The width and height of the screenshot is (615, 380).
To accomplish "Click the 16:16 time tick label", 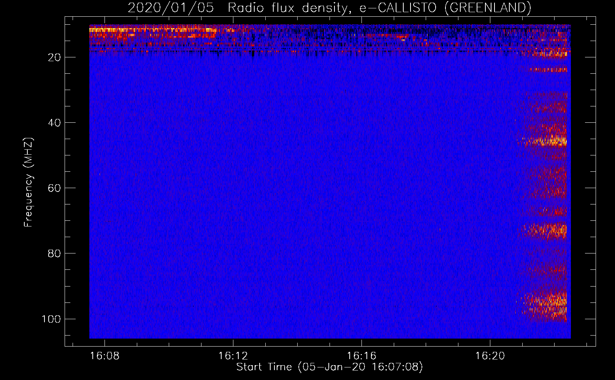I will pyautogui.click(x=361, y=356).
